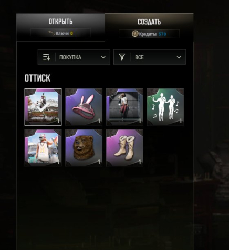Select the pink bunny ears helmet imprint
The height and width of the screenshot is (250, 229).
click(x=84, y=107)
